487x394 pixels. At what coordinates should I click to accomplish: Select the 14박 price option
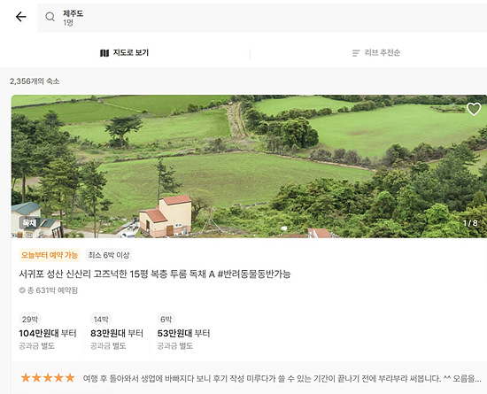click(x=101, y=319)
